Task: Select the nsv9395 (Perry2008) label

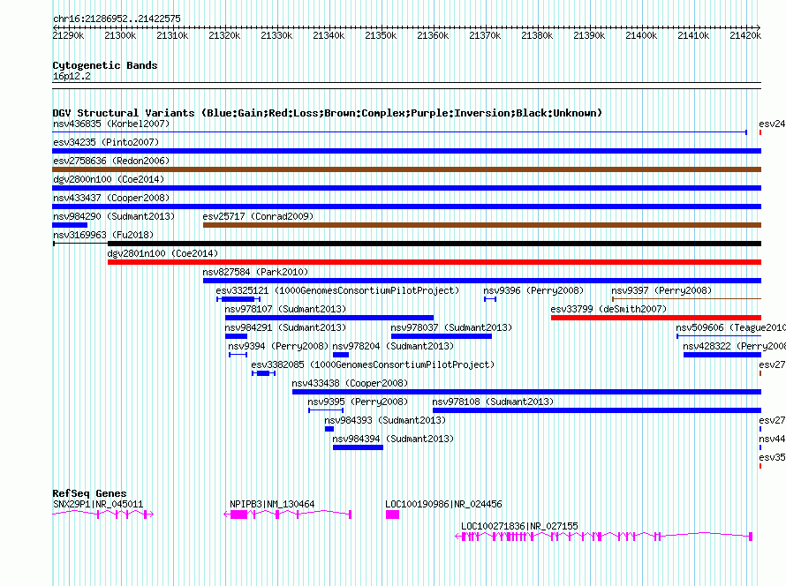Action: (358, 402)
